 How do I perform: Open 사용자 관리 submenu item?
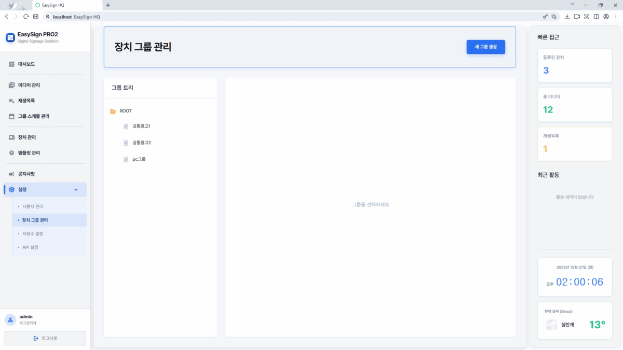[x=36, y=206]
